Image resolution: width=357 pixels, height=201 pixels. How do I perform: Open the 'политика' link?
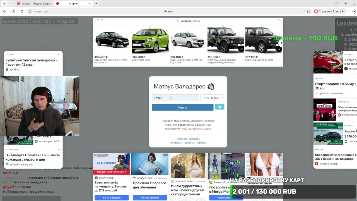tap(175, 143)
